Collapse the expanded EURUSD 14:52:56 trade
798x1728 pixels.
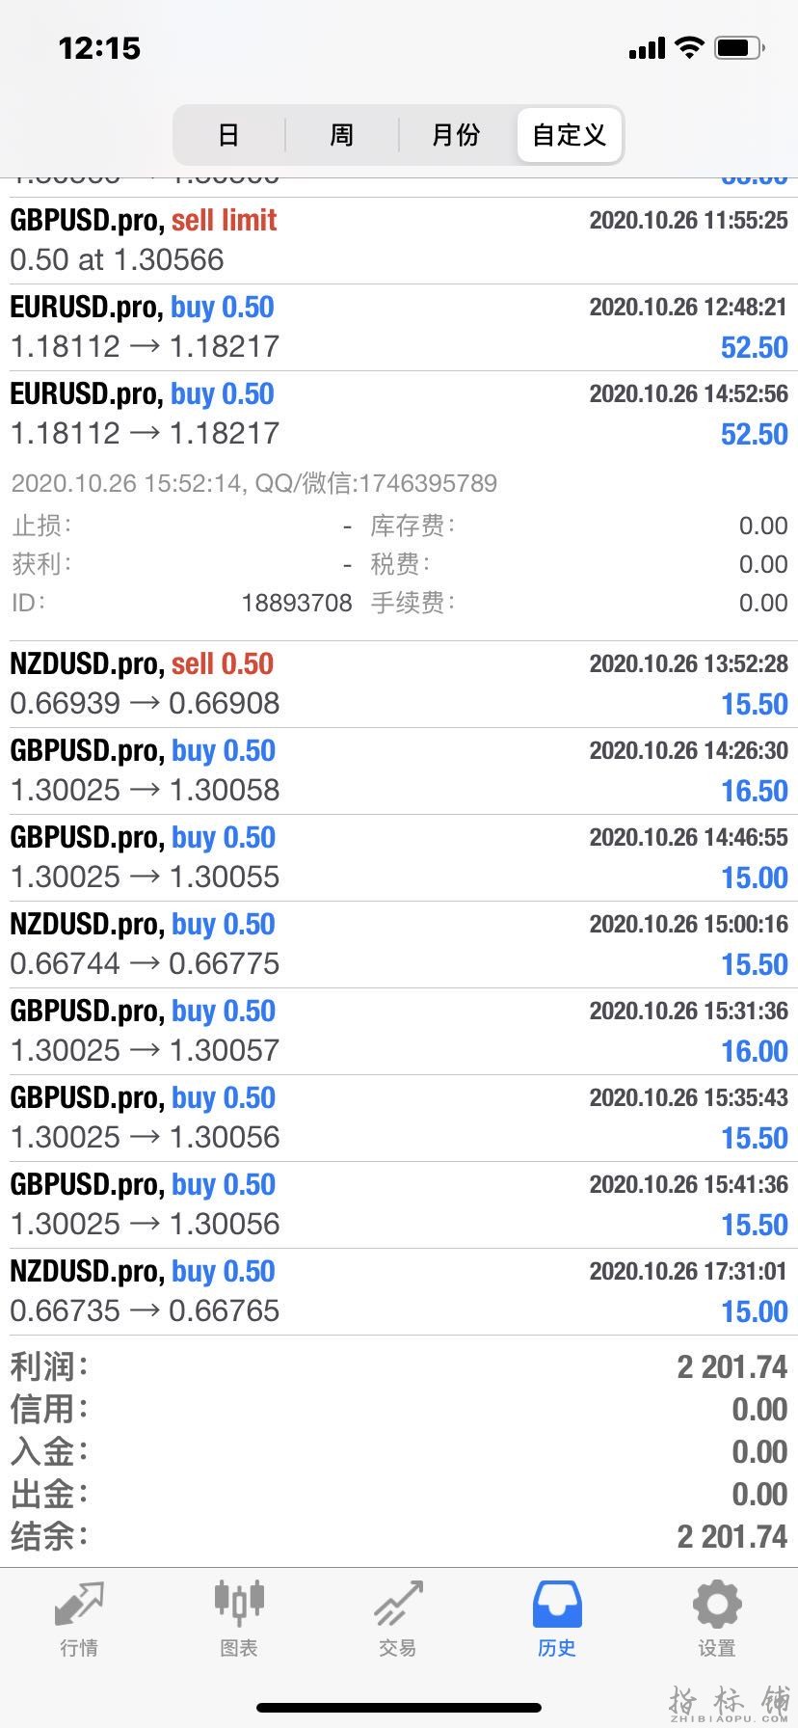(x=399, y=414)
